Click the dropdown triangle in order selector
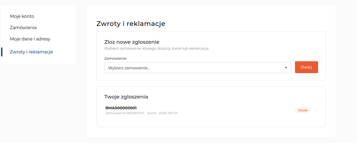Viewport: 357px width, 143px height. [286, 68]
